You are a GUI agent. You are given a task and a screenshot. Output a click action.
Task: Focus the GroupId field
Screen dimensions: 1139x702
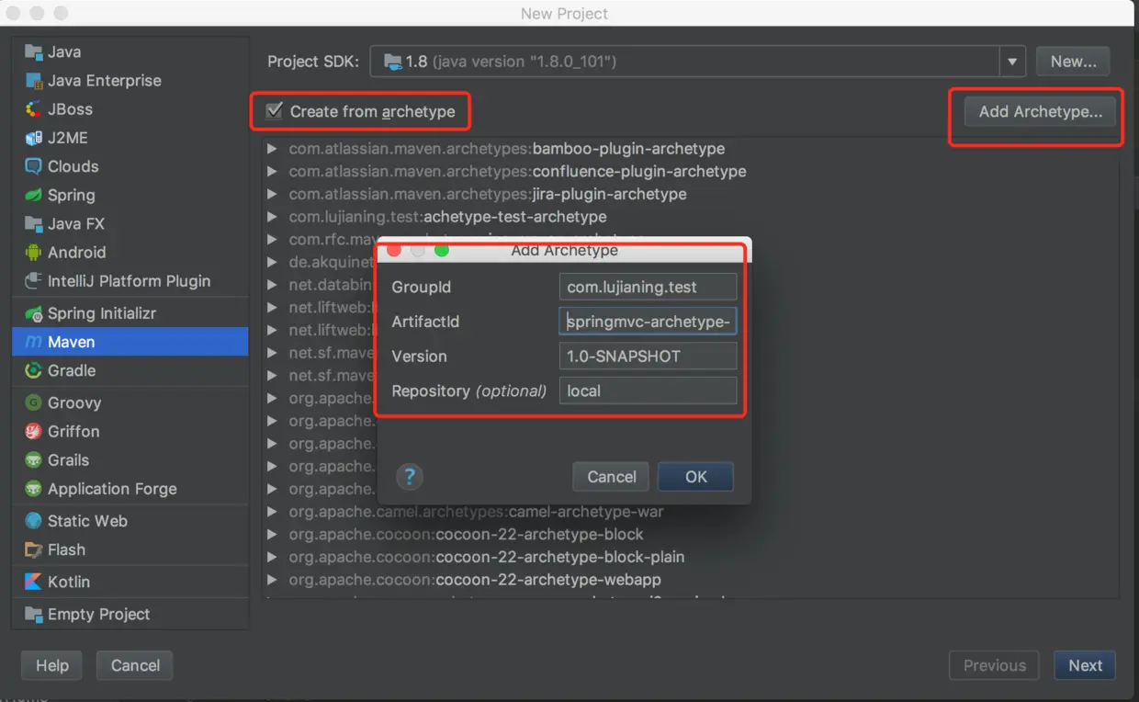coord(648,287)
